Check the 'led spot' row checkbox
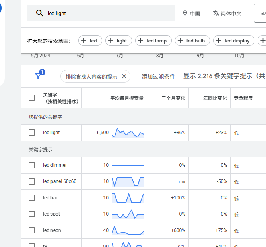Viewport: 266px width, 247px height. tap(32, 214)
